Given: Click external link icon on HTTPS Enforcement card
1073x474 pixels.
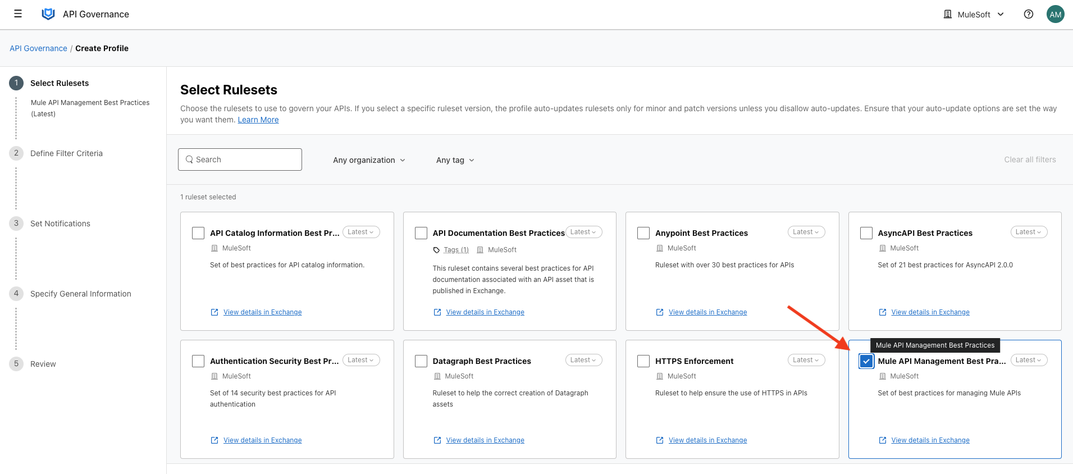Looking at the screenshot, I should pos(660,440).
